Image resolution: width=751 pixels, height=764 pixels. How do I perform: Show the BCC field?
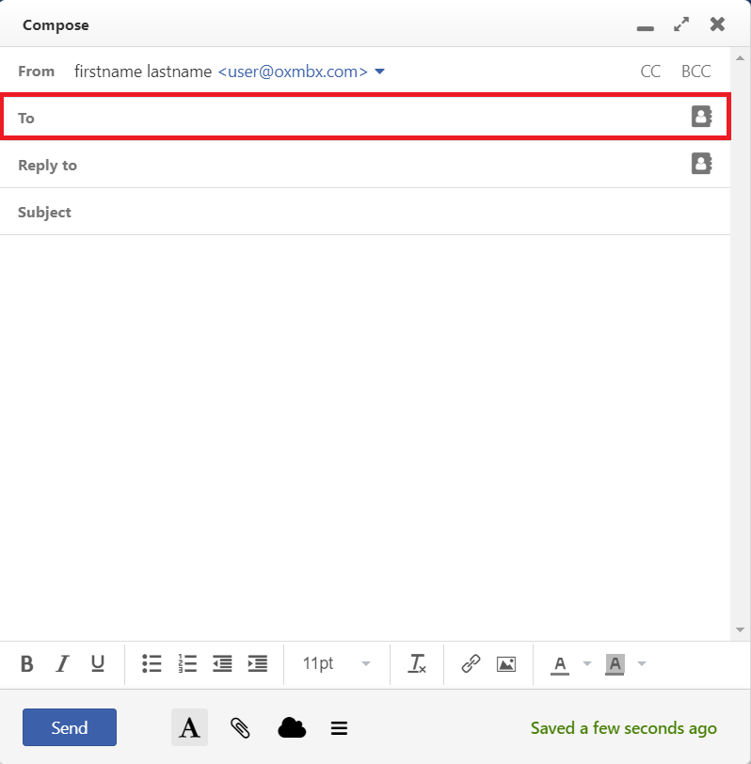click(696, 72)
